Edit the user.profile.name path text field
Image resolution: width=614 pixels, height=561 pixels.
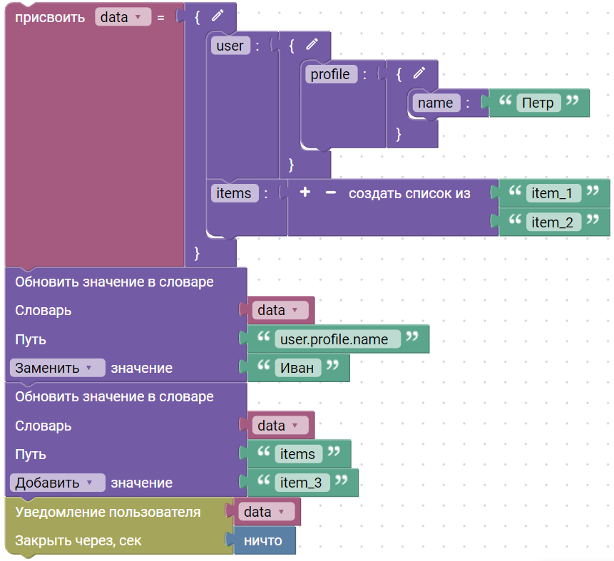point(334,339)
